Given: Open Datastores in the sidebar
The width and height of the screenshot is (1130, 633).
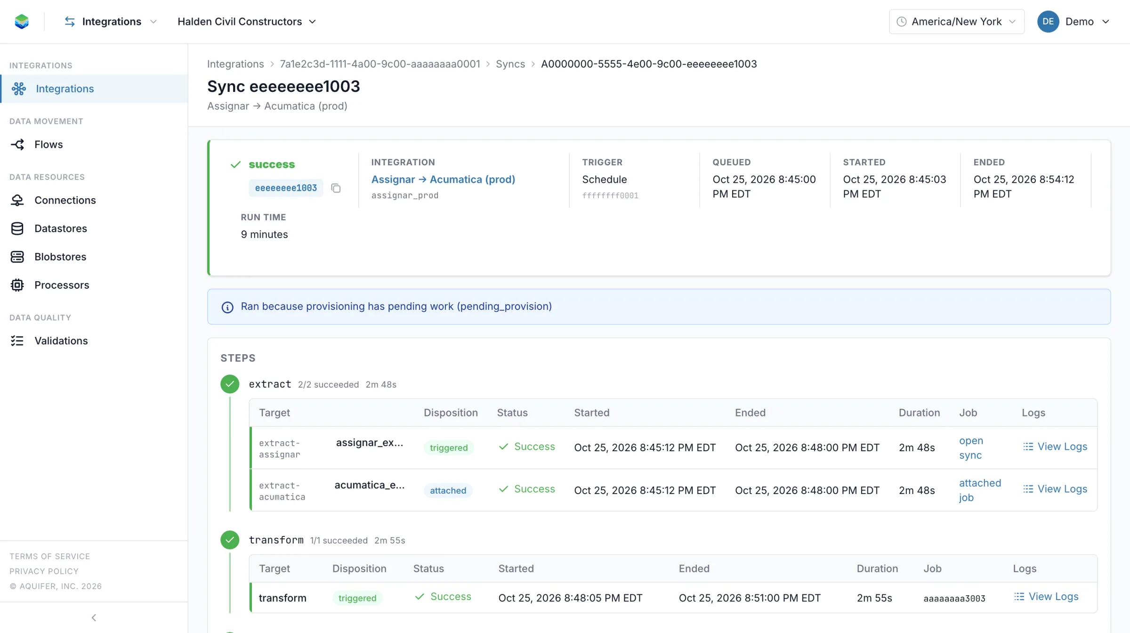Looking at the screenshot, I should click(94, 228).
